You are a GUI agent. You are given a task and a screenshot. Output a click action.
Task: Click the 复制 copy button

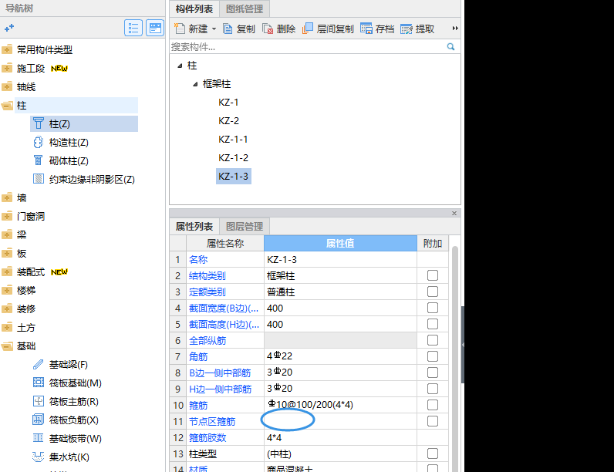click(x=239, y=29)
